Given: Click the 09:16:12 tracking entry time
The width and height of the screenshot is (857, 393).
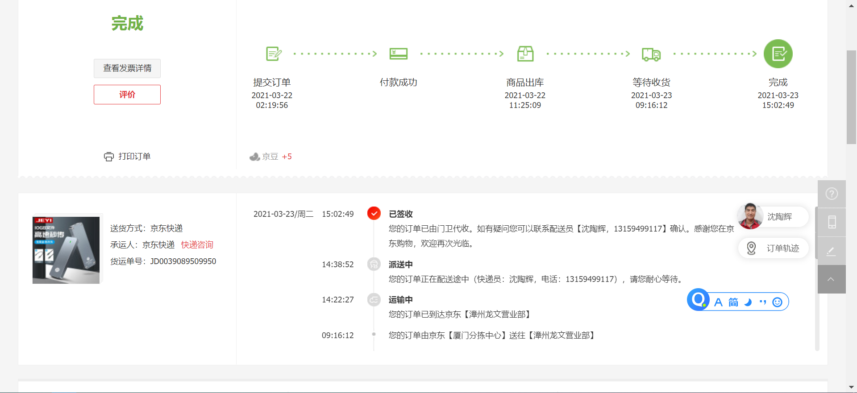Looking at the screenshot, I should click(x=338, y=335).
